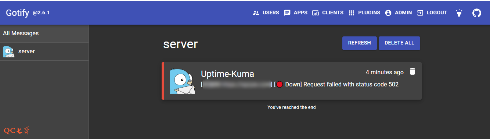The height and width of the screenshot is (139, 490).
Task: Click the 'server' page heading
Action: pos(180,44)
